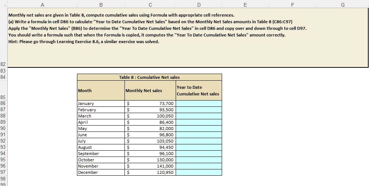Click the 120,950 sales value
369x186 pixels.
[x=150, y=172]
